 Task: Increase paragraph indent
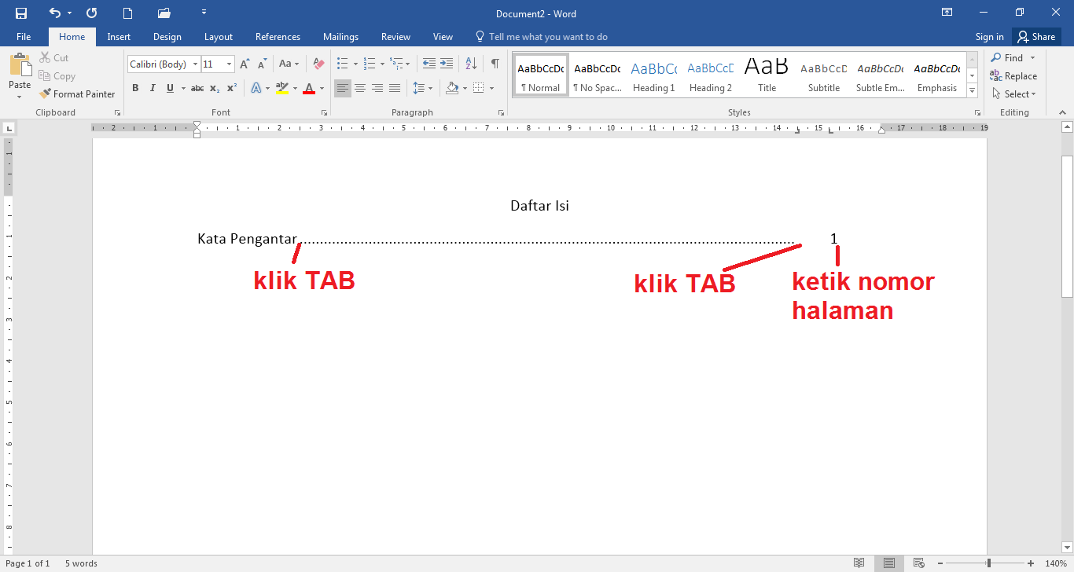click(447, 64)
